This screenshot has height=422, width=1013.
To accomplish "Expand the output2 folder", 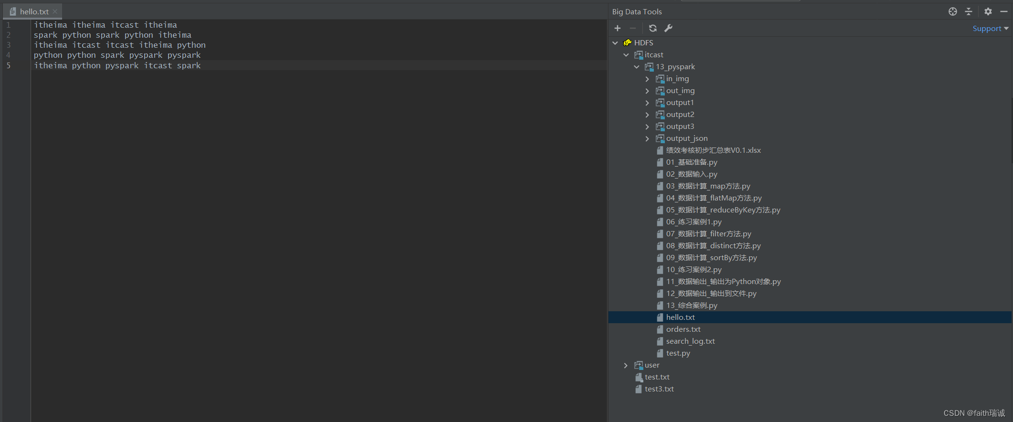I will [x=647, y=115].
